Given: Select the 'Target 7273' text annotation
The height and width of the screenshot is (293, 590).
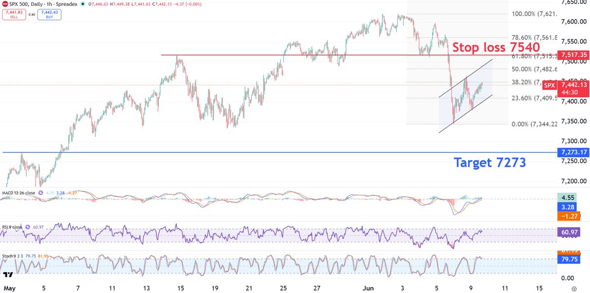Looking at the screenshot, I should point(490,162).
